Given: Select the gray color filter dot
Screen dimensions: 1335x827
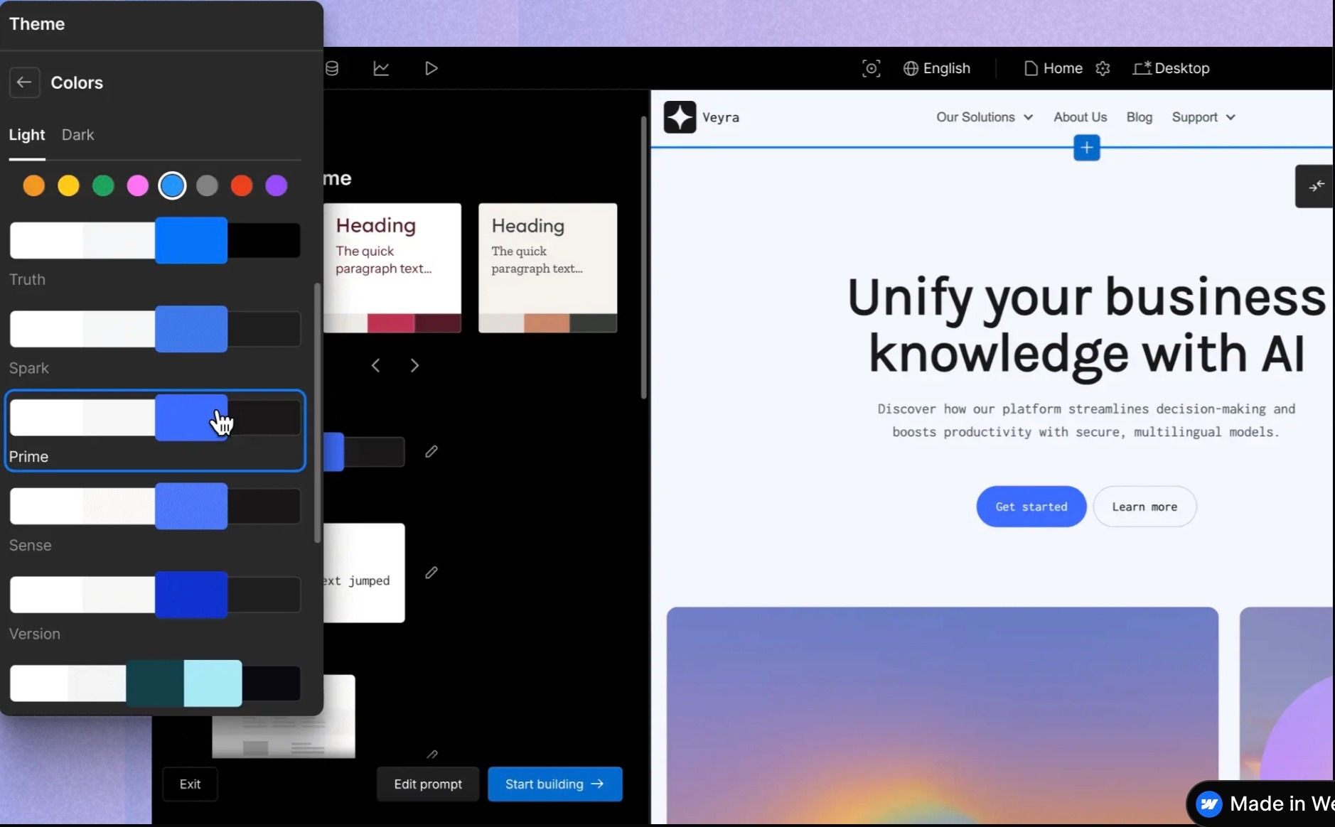Looking at the screenshot, I should point(207,185).
